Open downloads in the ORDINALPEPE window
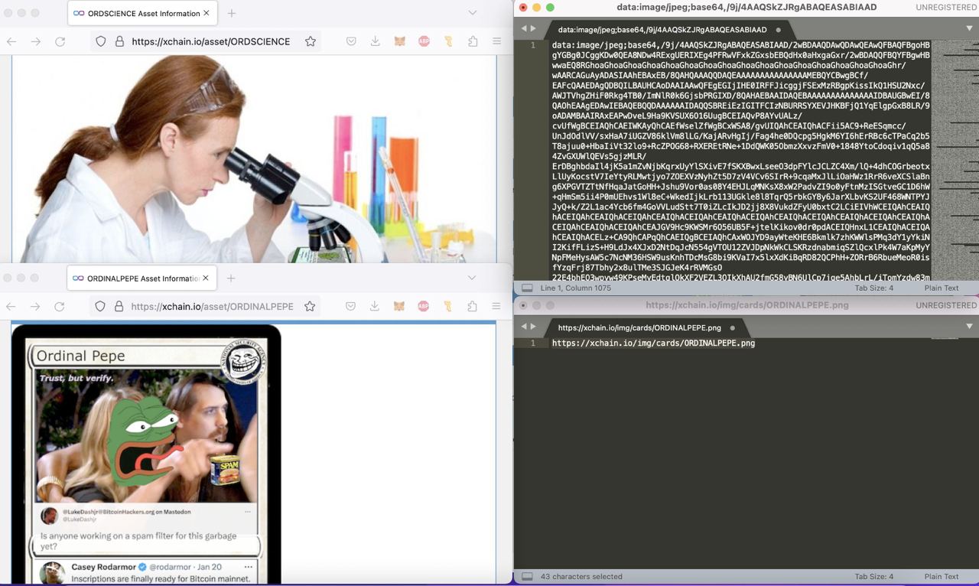Screen dimensions: 979x586 coord(375,306)
